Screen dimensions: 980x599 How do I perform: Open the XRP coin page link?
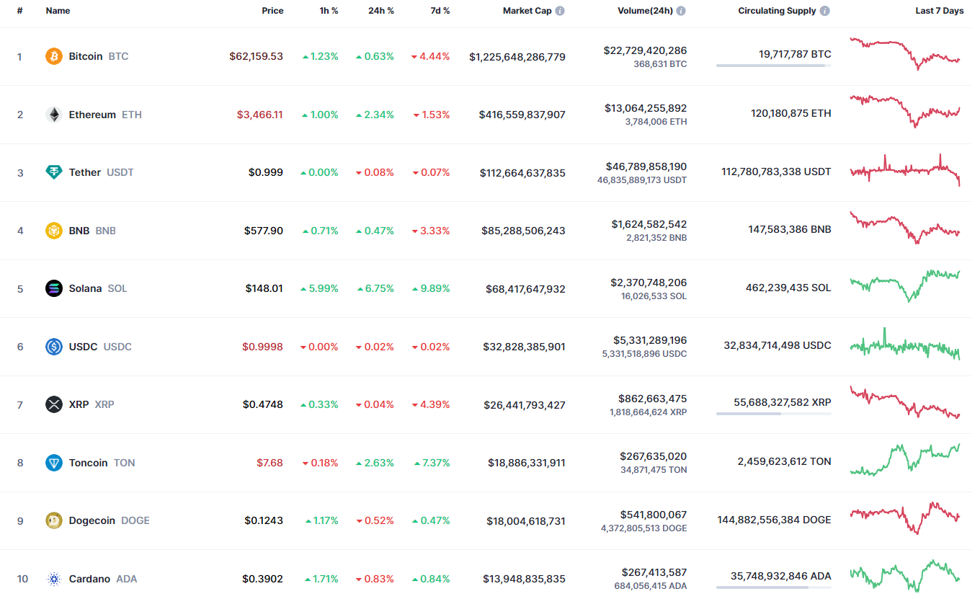pyautogui.click(x=79, y=404)
